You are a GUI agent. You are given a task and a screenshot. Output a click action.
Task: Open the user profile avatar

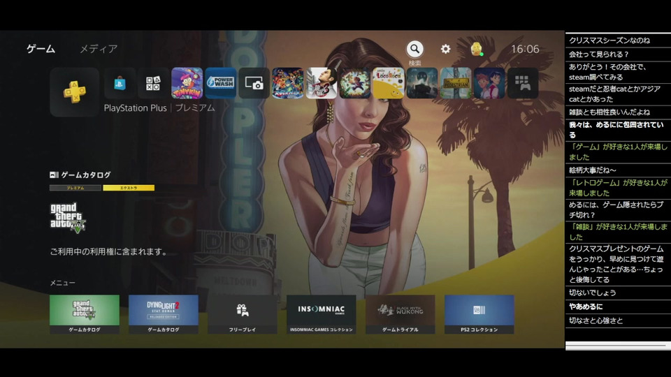476,49
